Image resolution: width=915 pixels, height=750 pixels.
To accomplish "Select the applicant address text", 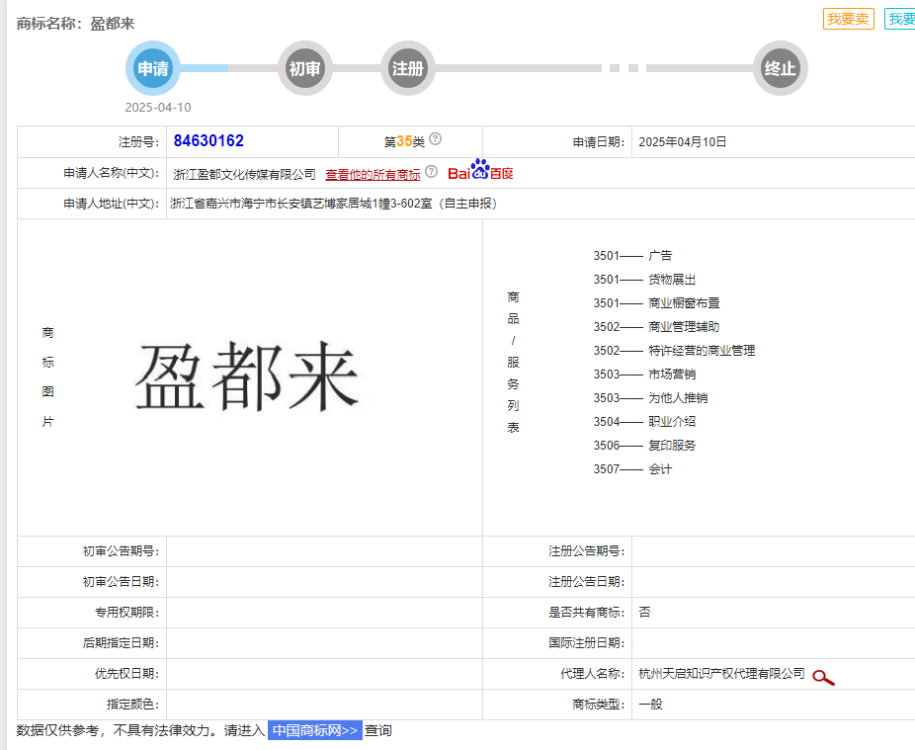I will tap(334, 204).
